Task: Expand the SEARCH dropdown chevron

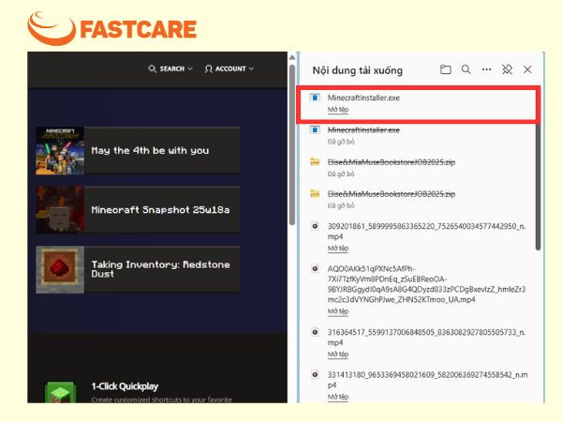Action: (190, 68)
